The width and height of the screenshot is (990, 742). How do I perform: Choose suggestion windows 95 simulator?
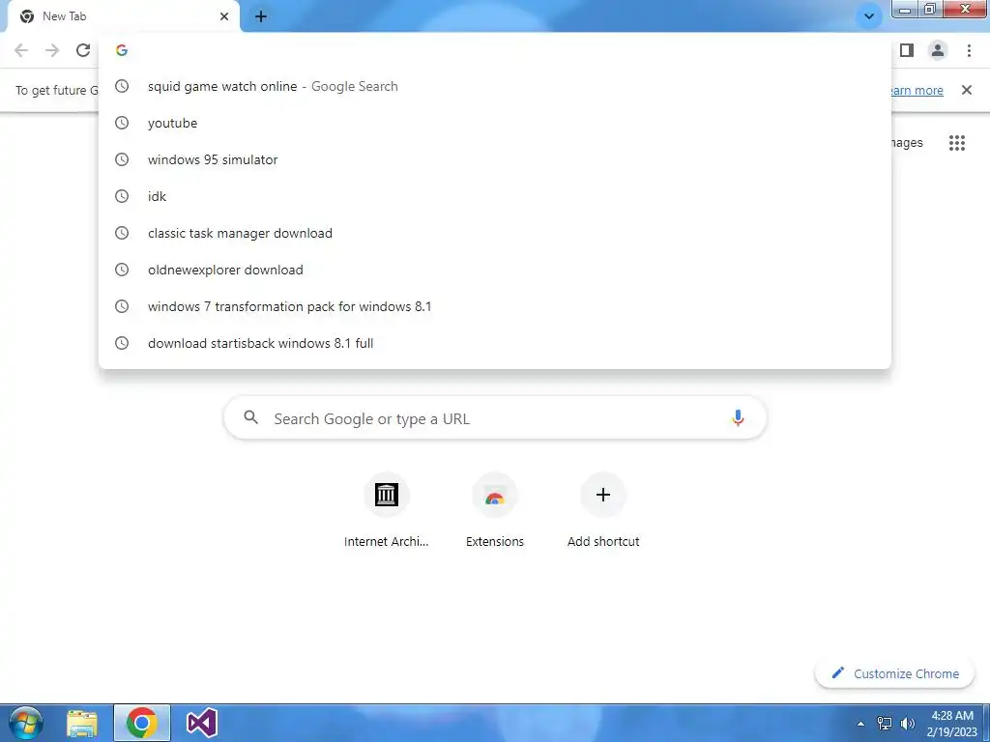(x=495, y=159)
